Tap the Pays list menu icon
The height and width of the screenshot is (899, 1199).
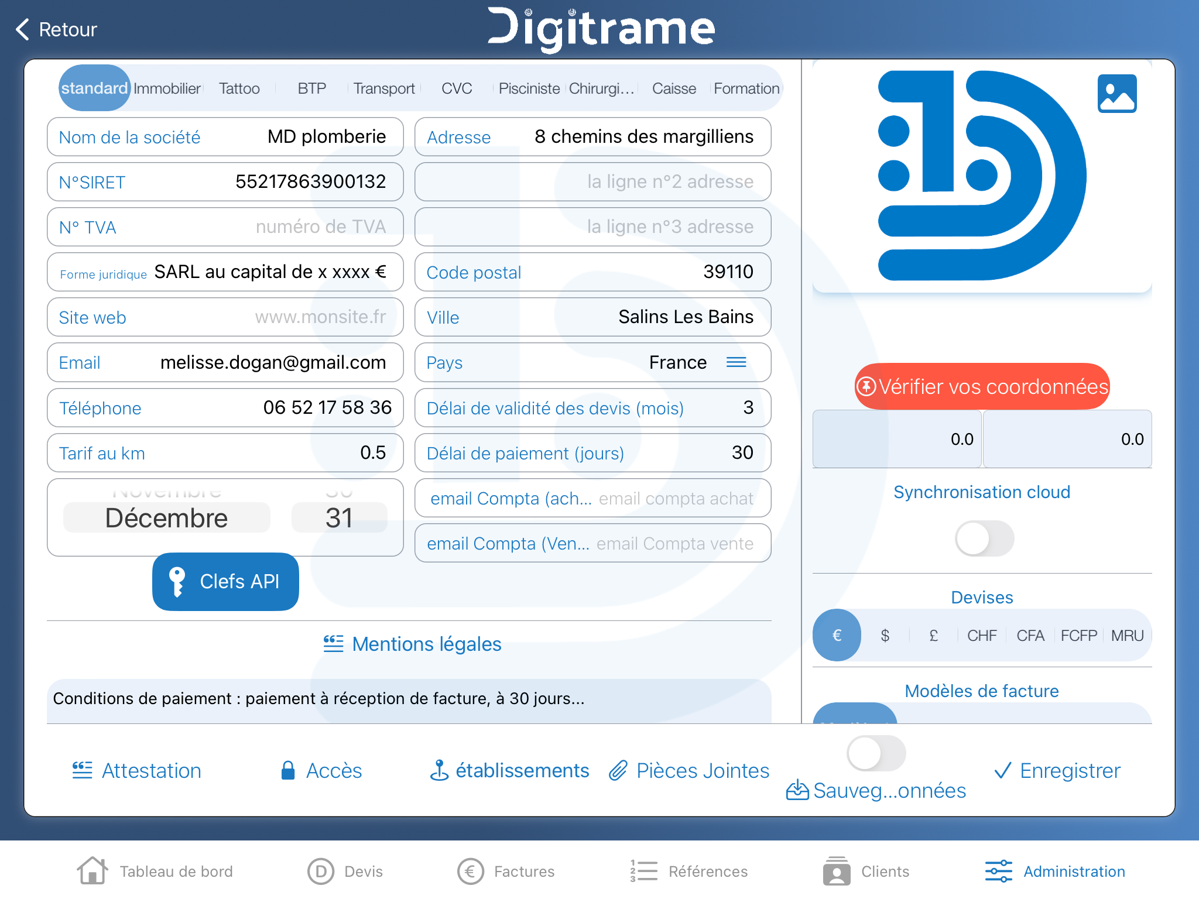pyautogui.click(x=736, y=362)
